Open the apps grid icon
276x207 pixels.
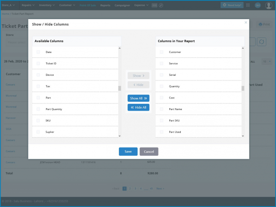248,5
